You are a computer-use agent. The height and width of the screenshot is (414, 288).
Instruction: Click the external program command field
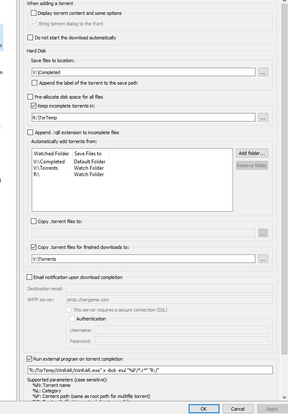coord(150,370)
